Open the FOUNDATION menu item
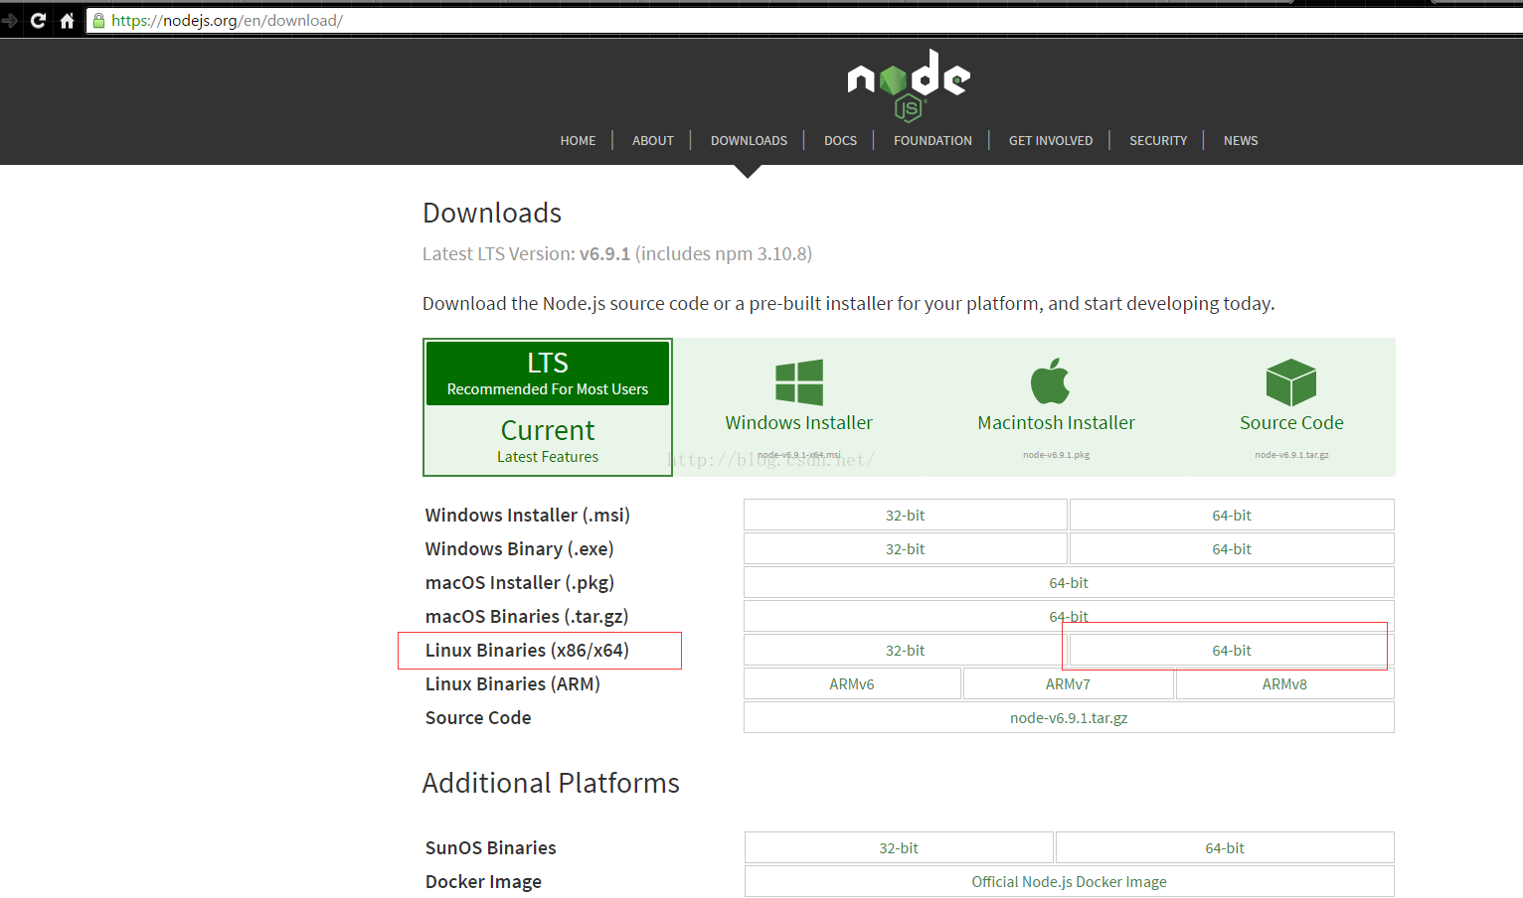 932,141
